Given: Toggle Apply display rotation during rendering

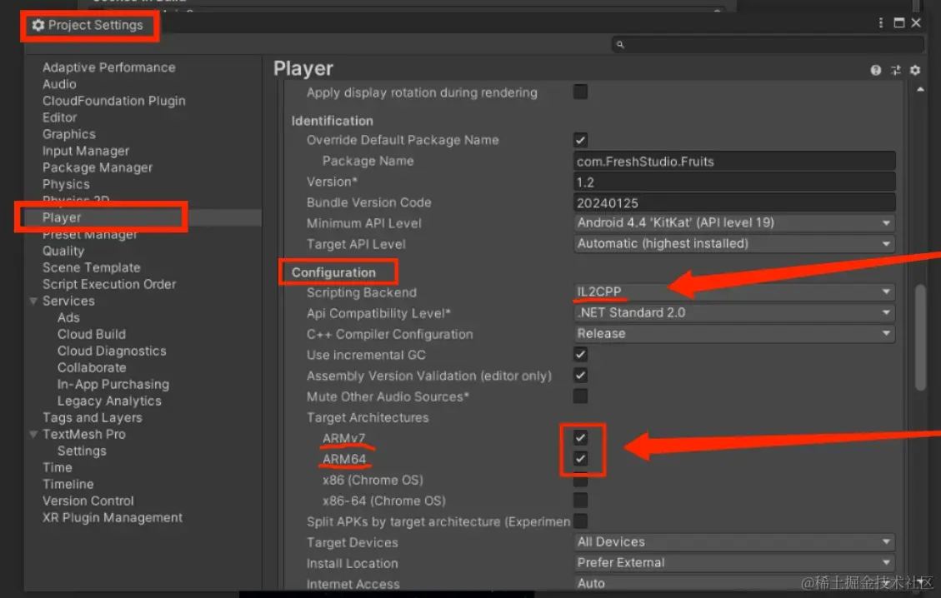Looking at the screenshot, I should click(580, 92).
